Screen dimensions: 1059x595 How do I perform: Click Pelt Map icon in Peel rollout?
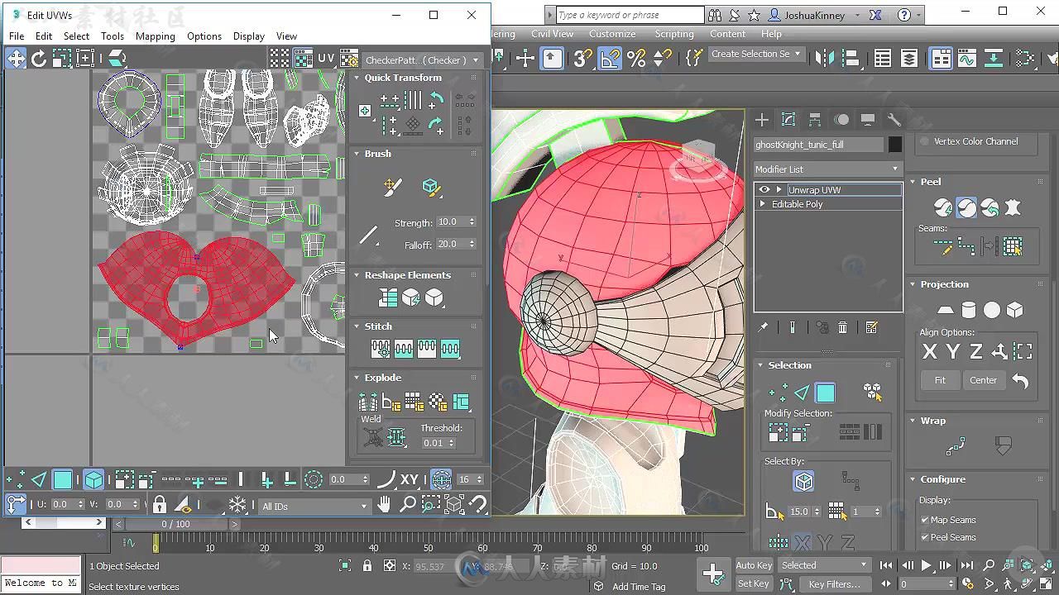pos(1013,207)
